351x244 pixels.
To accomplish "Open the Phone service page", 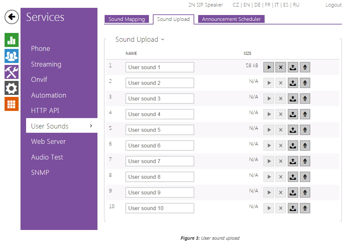I will coord(40,48).
